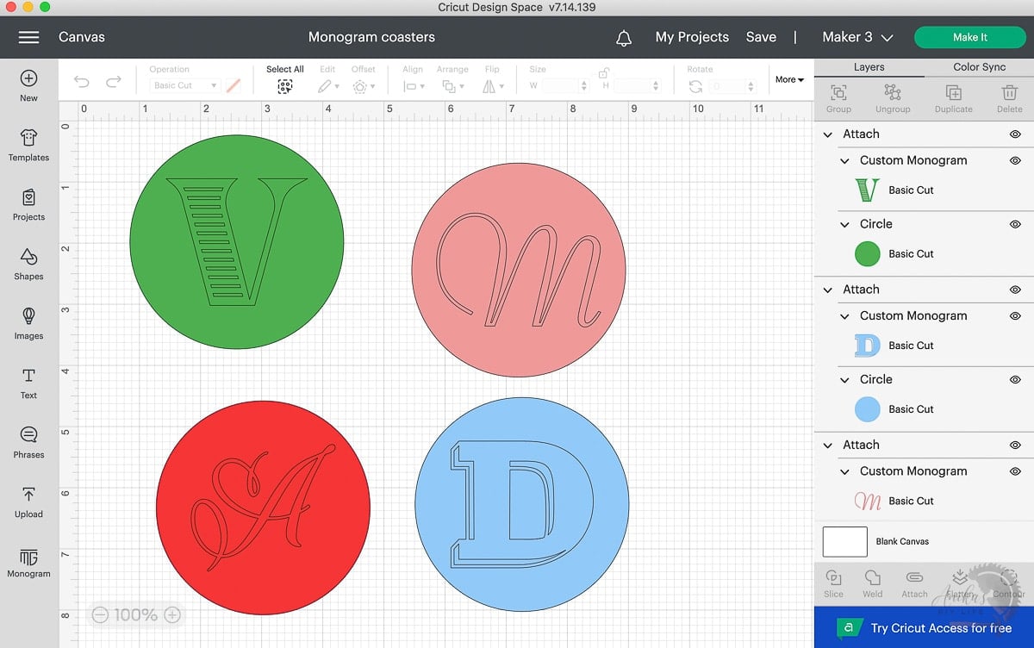Click the Save link

(x=761, y=37)
